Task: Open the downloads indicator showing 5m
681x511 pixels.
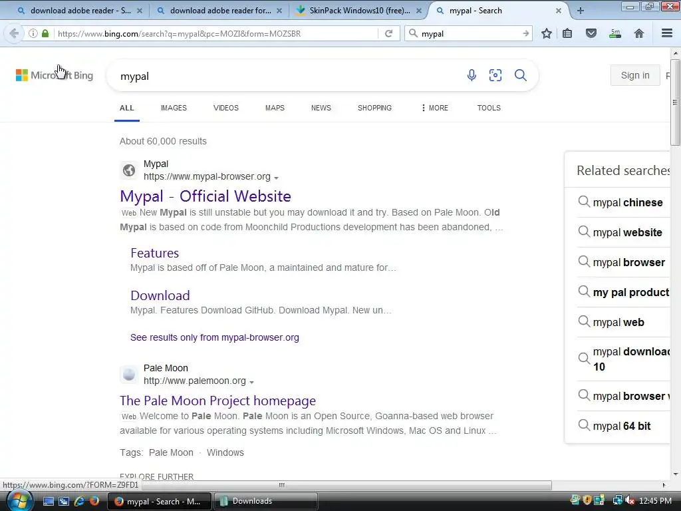Action: click(615, 33)
